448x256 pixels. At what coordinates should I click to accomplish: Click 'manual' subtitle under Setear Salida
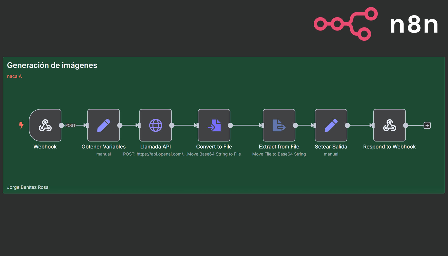point(331,154)
